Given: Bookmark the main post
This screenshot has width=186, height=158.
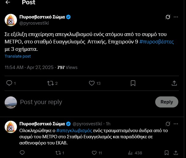Looking at the screenshot, I should (133, 83).
